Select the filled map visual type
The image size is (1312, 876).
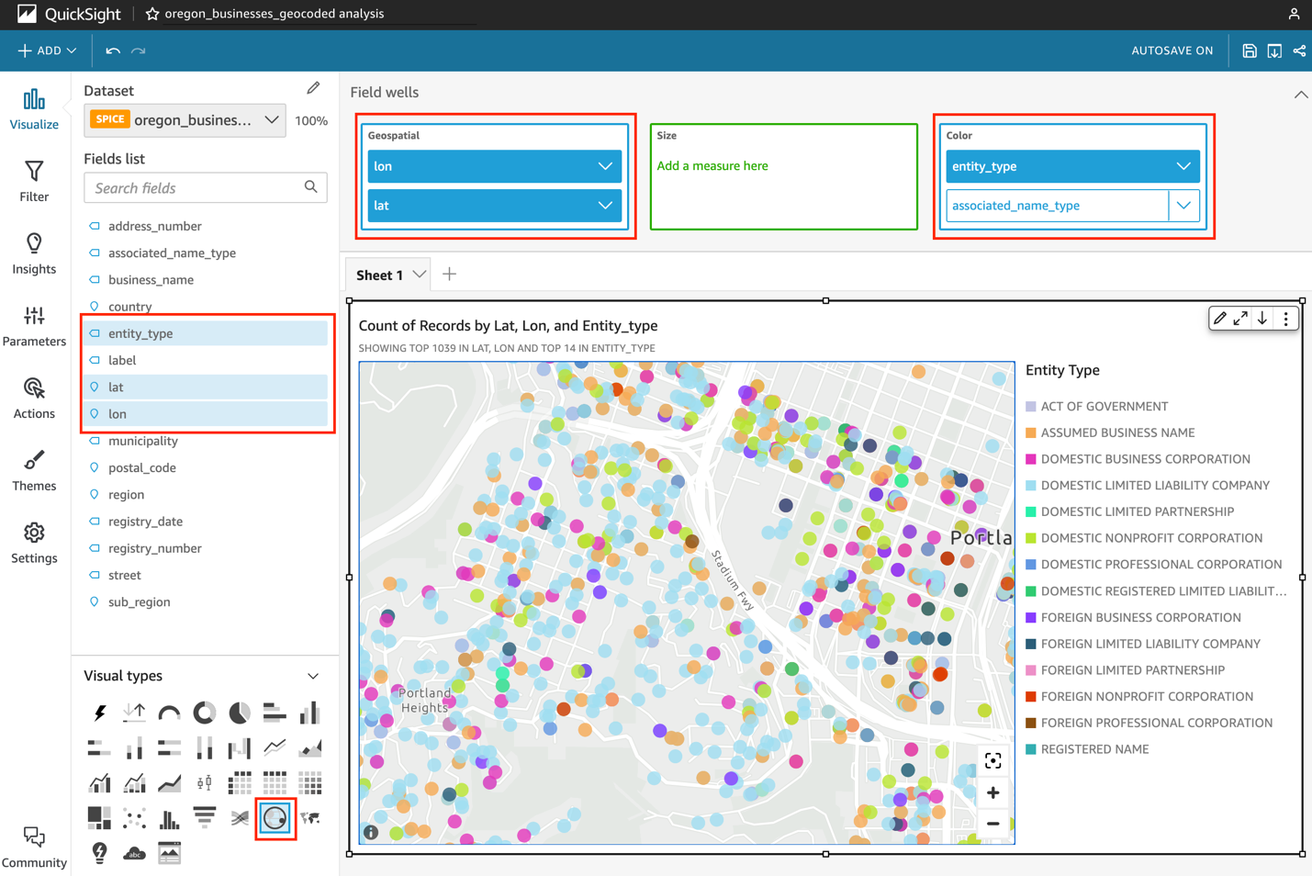point(310,817)
